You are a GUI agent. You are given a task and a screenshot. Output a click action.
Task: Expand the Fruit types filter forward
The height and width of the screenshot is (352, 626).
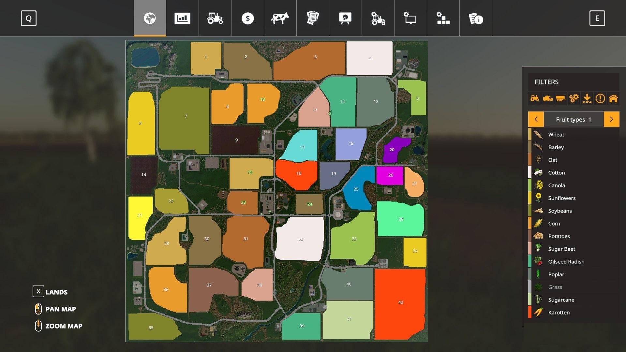click(611, 119)
